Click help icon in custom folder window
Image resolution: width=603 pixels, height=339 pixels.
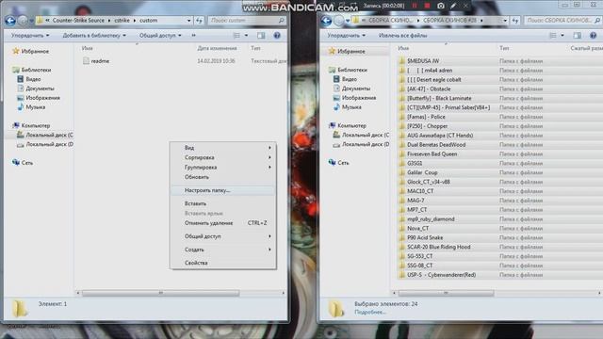coord(277,36)
